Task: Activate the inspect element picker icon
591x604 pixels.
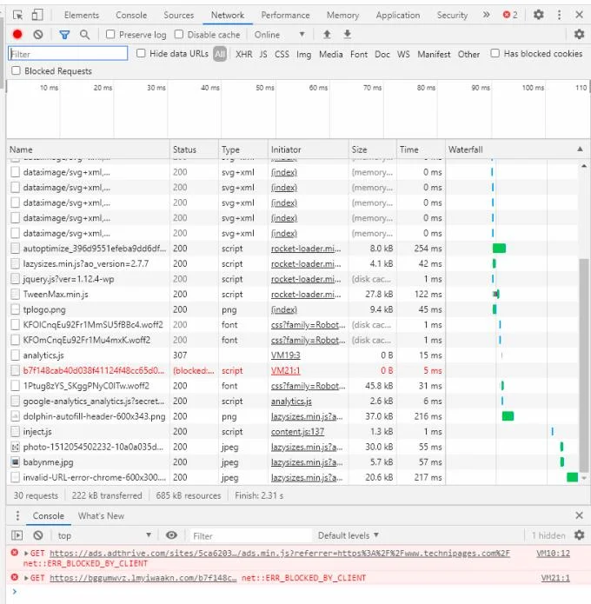Action: (17, 15)
